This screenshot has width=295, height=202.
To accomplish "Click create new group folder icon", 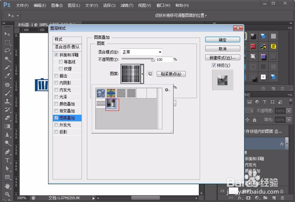I will [265, 198].
